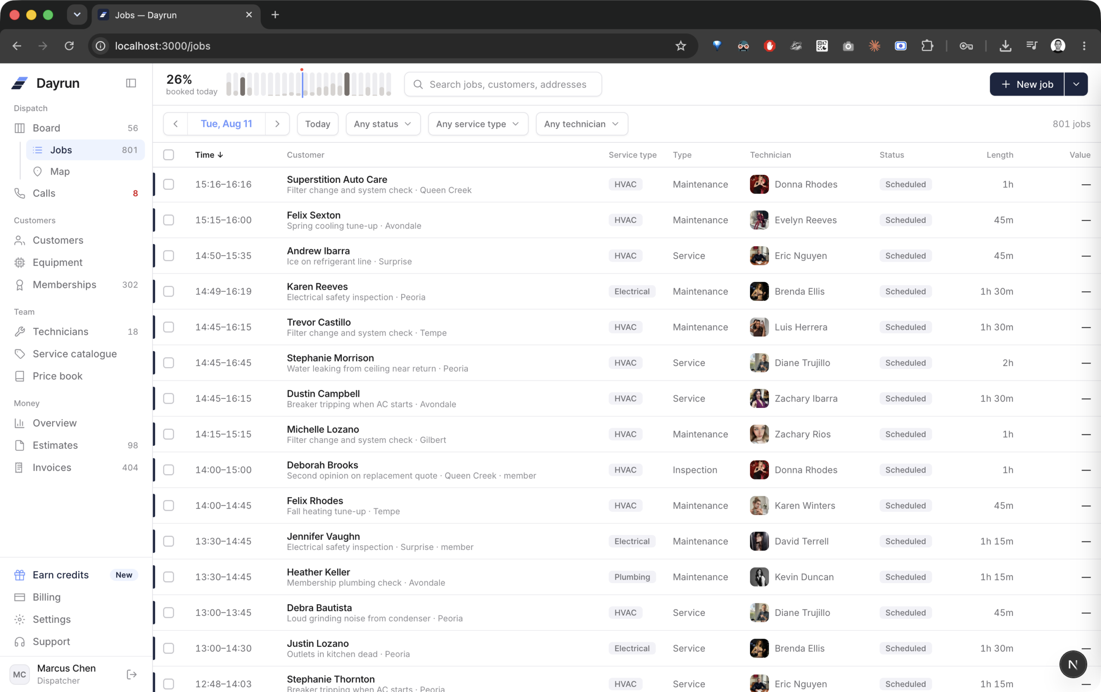Tick the Andrew Ibarra job checkbox
The image size is (1101, 692).
[x=169, y=256]
